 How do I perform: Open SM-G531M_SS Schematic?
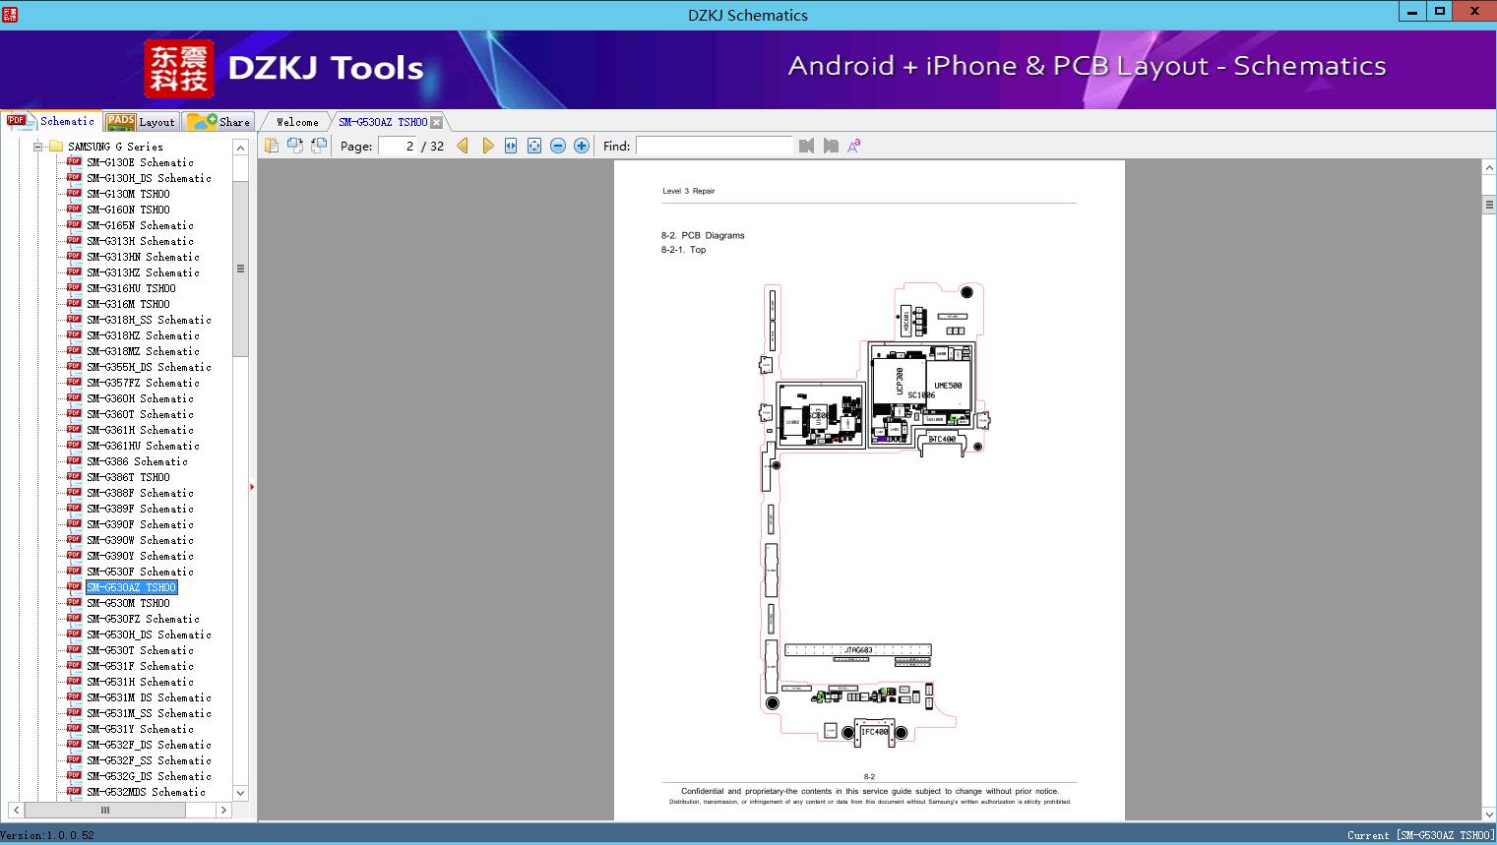click(149, 713)
